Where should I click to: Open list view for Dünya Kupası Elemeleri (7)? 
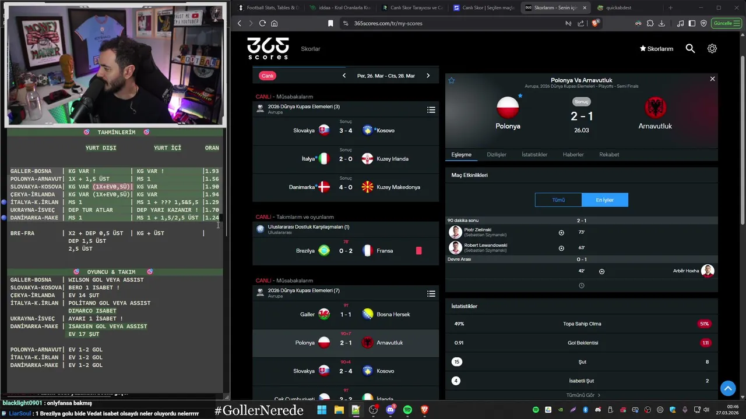coord(431,294)
